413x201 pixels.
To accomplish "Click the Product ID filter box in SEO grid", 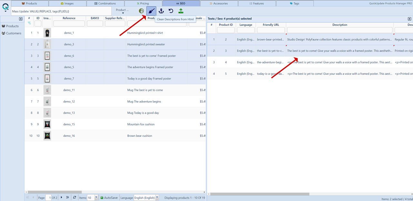I will coord(226,30).
